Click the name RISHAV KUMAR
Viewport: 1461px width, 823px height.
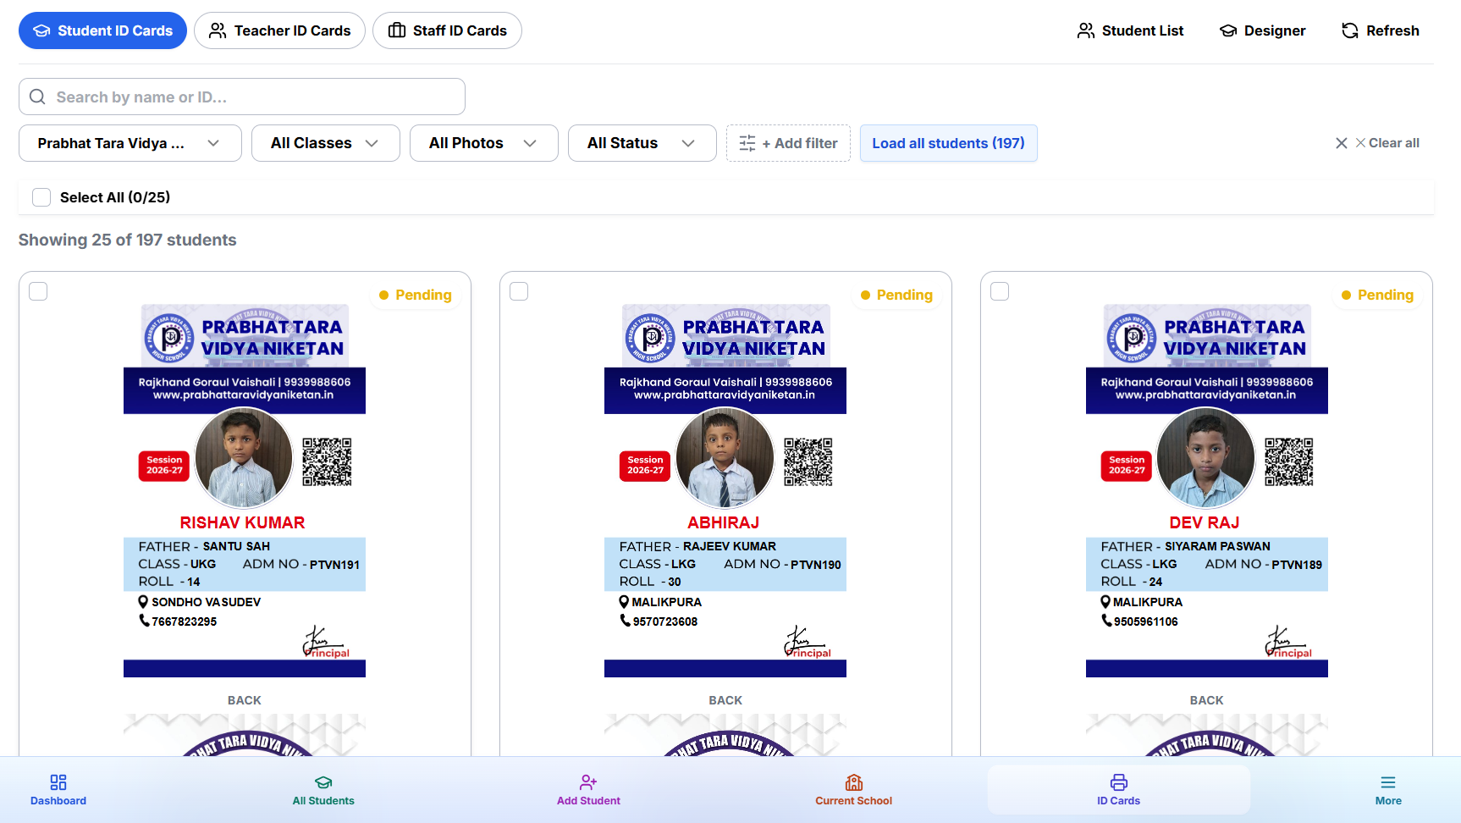tap(242, 522)
